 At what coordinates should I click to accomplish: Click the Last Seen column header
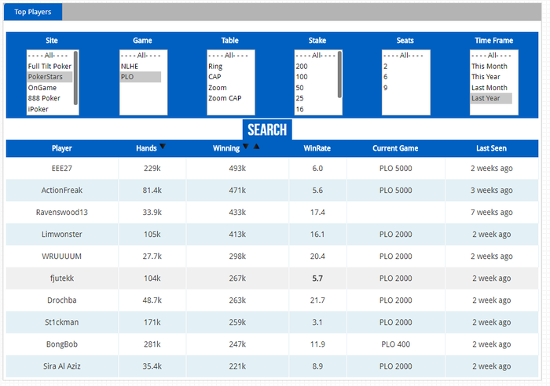click(x=491, y=148)
